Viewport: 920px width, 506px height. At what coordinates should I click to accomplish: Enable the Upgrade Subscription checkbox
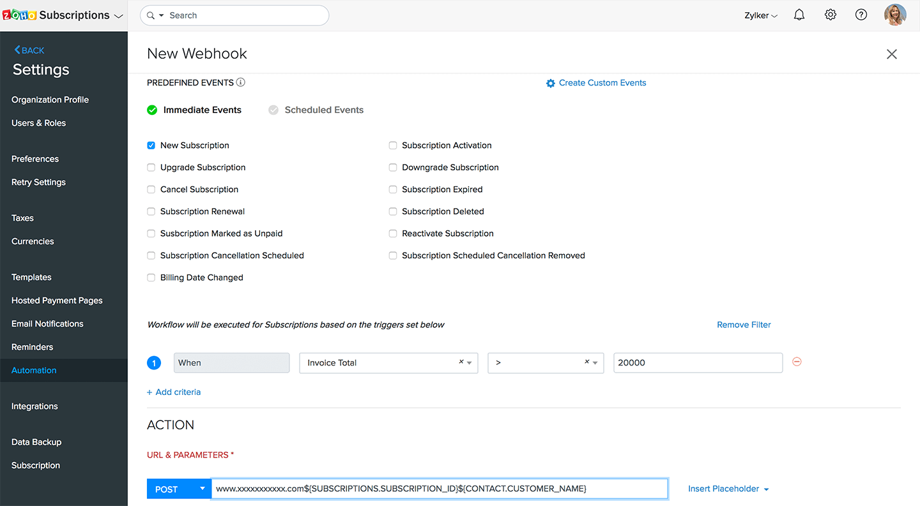pos(151,167)
